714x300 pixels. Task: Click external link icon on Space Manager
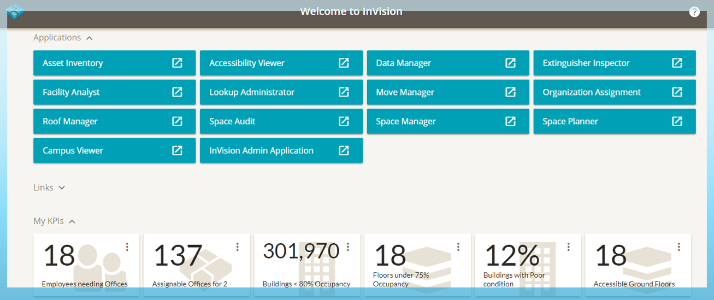pyautogui.click(x=510, y=121)
